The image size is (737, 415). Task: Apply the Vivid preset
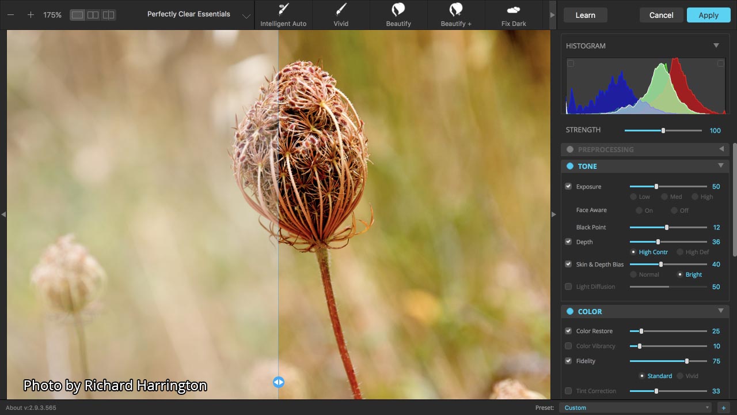click(341, 15)
